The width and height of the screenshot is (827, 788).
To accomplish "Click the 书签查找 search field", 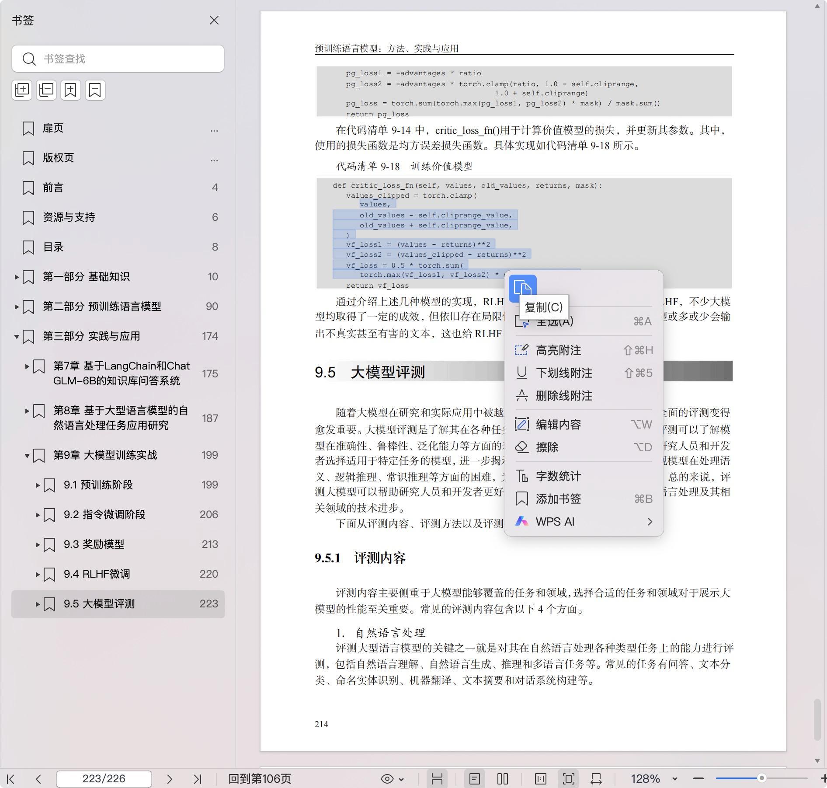I will click(118, 59).
